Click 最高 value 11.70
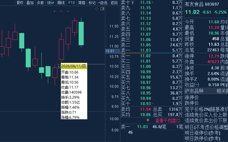Image resolution: width=228 pixels, height=142 pixels. [x=214, y=27]
